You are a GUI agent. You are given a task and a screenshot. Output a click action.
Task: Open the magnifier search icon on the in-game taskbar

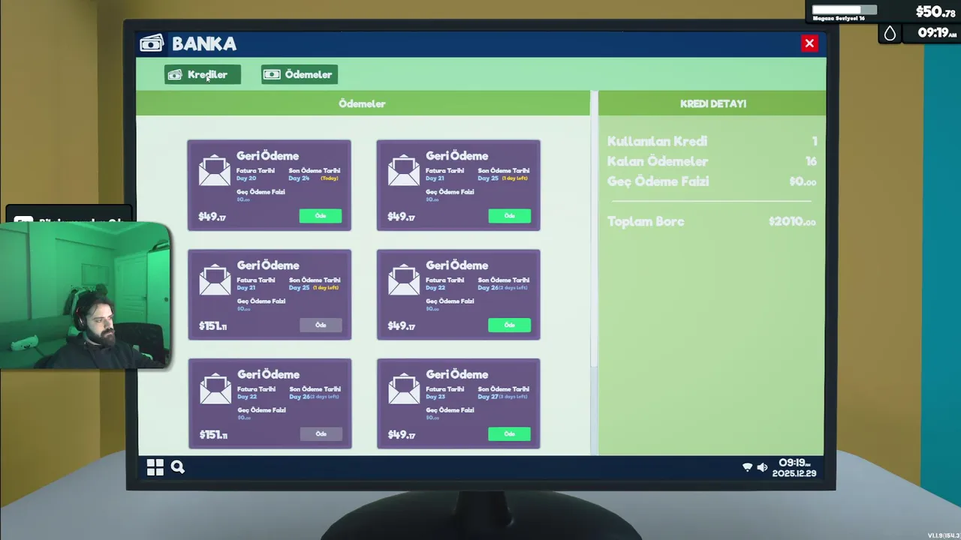pos(178,467)
